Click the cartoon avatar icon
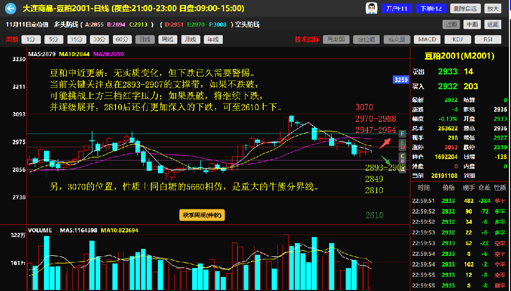The height and width of the screenshot is (291, 511). click(x=371, y=8)
